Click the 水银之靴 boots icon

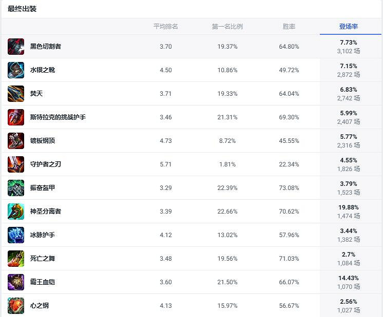[x=16, y=70]
